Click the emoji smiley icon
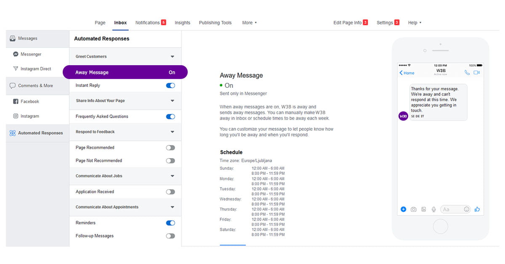This screenshot has width=505, height=264. click(x=466, y=209)
